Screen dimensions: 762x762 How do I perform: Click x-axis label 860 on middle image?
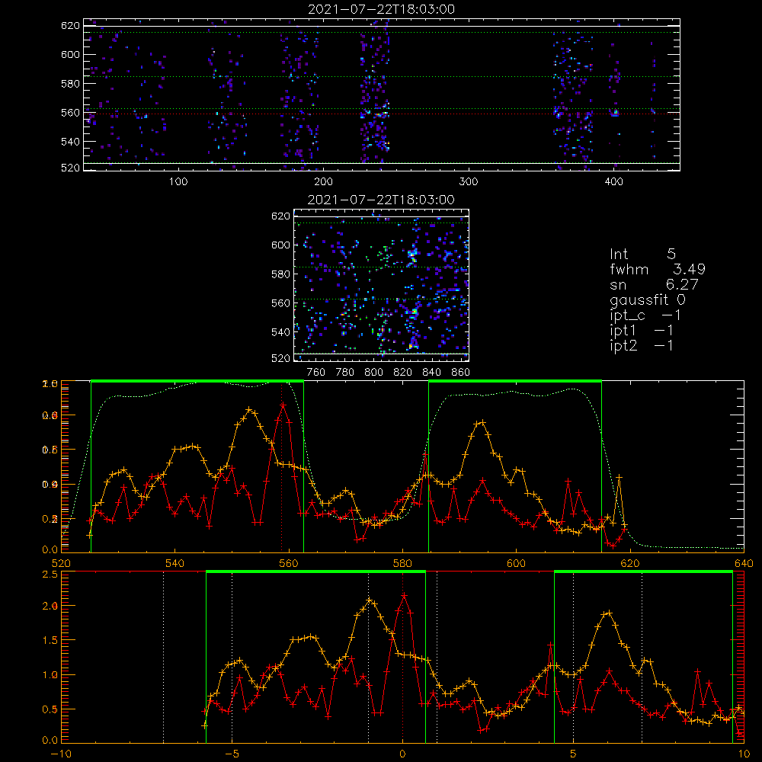461,373
